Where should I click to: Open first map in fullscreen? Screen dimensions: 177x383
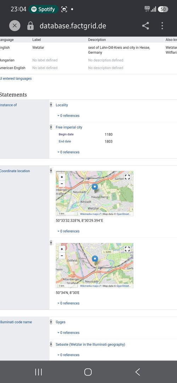click(x=127, y=177)
